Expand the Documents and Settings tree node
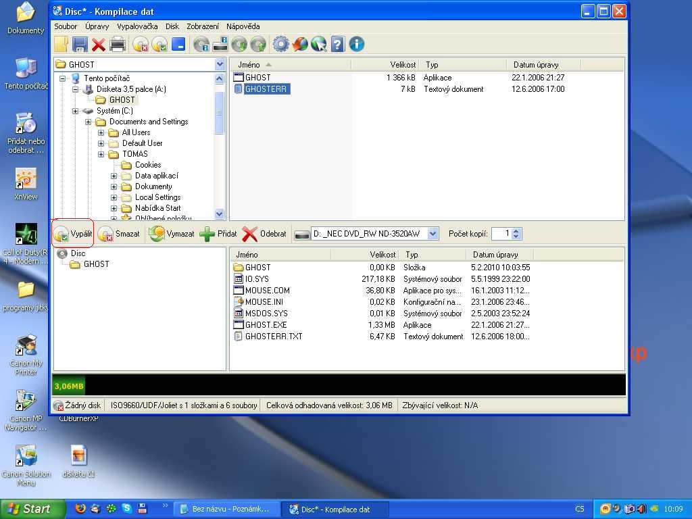 click(x=89, y=122)
